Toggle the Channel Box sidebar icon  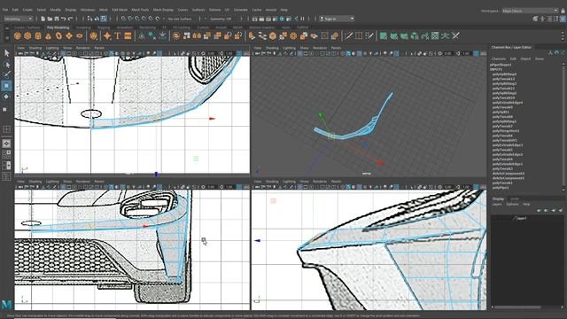click(563, 19)
